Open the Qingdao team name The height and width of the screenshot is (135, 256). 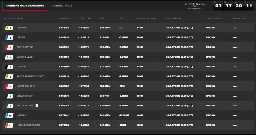click(22, 28)
